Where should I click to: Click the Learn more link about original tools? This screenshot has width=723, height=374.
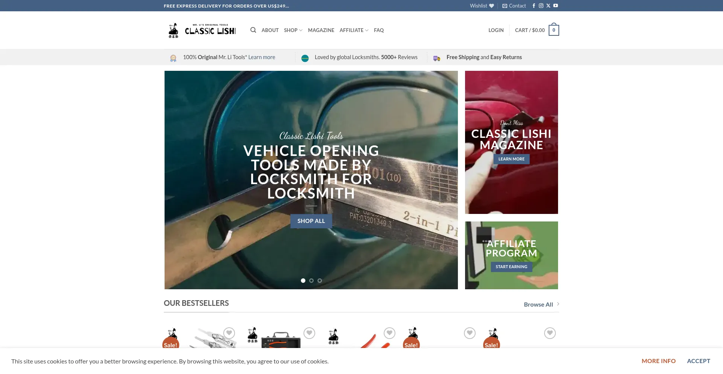pyautogui.click(x=262, y=57)
